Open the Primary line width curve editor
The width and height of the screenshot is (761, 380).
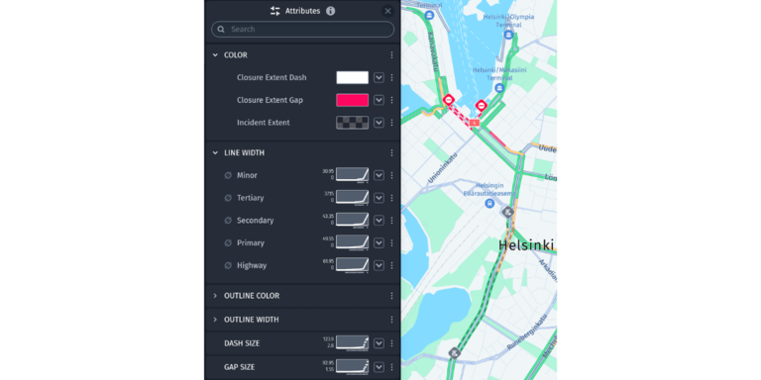point(353,242)
